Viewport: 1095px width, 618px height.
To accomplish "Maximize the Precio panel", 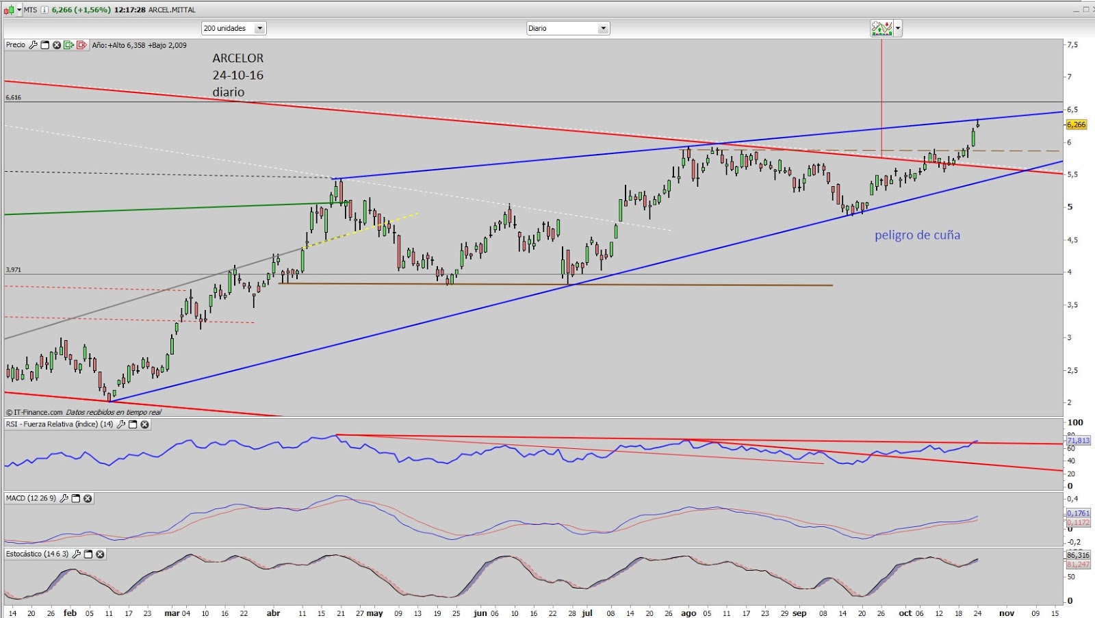I will click(45, 45).
